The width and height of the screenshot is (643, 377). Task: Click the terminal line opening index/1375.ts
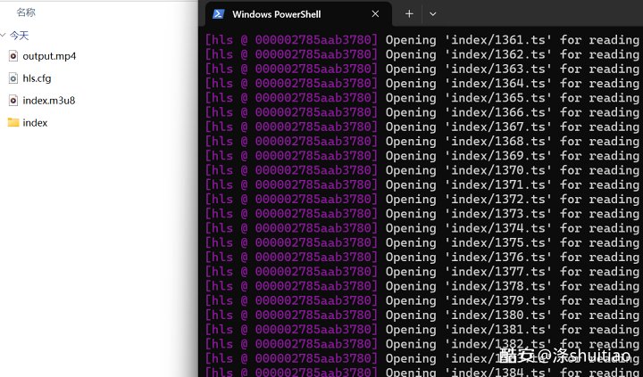tap(422, 242)
